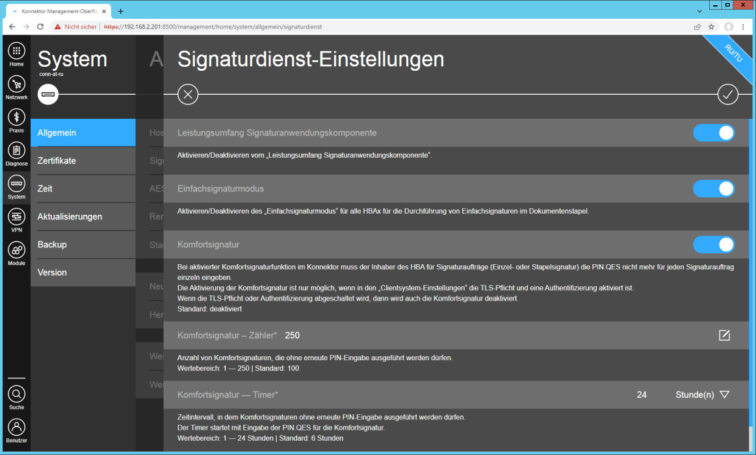Open the Diagnose clipboard icon
Image resolution: width=756 pixels, height=455 pixels.
pyautogui.click(x=16, y=151)
